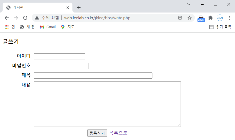
Task: Bookmark this page with the star icon
Action: (190, 18)
